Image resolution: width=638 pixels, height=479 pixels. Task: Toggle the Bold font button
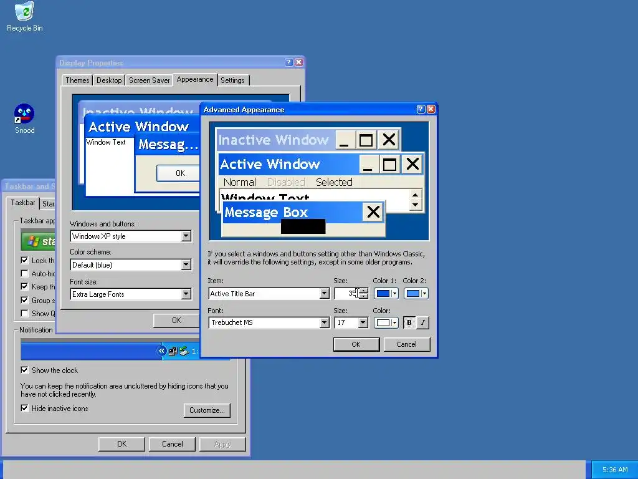[x=409, y=322]
